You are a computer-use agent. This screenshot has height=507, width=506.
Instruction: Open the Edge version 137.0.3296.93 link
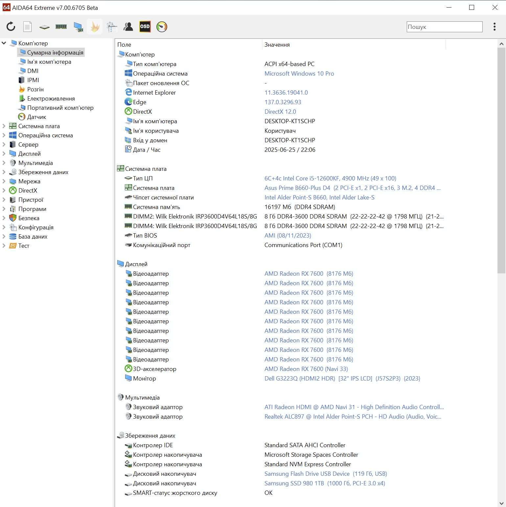(x=283, y=102)
